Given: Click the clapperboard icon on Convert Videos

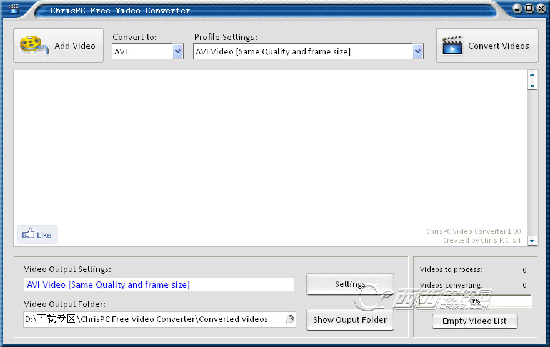Looking at the screenshot, I should click(x=452, y=45).
